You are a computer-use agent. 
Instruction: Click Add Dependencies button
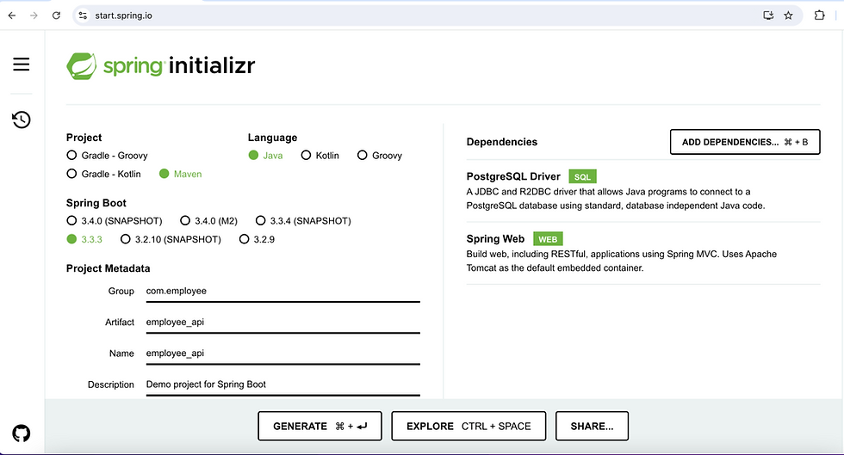(744, 142)
